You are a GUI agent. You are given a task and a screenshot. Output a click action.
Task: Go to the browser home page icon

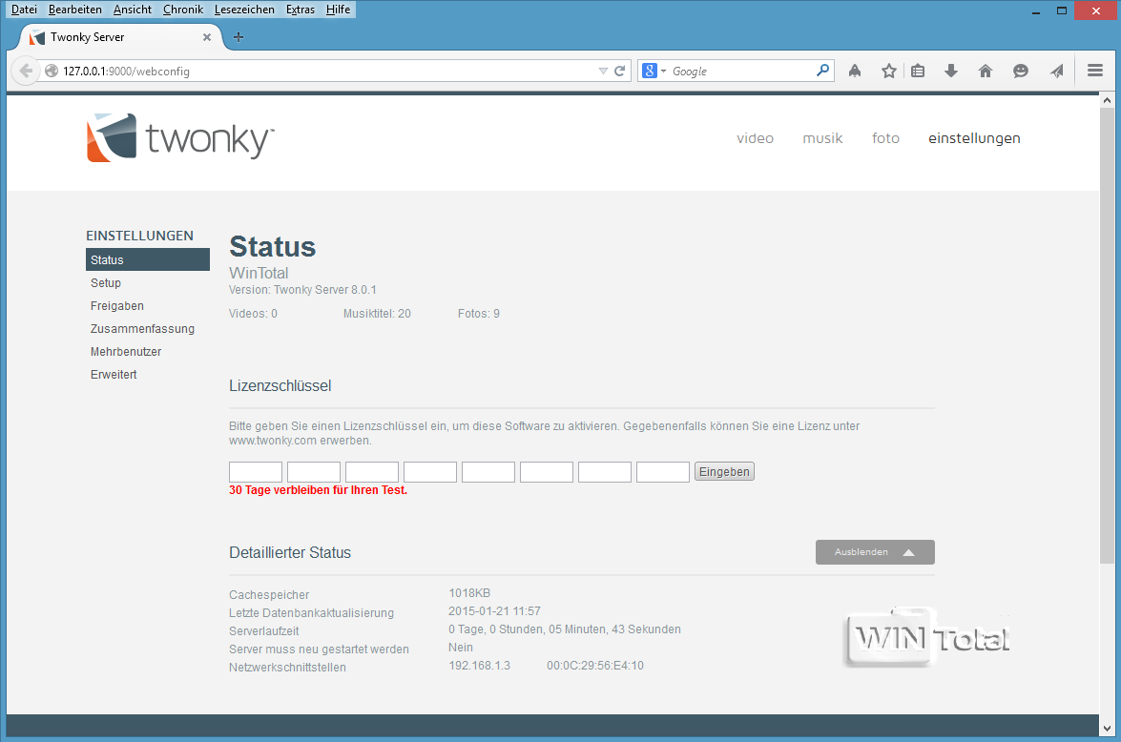(x=986, y=71)
